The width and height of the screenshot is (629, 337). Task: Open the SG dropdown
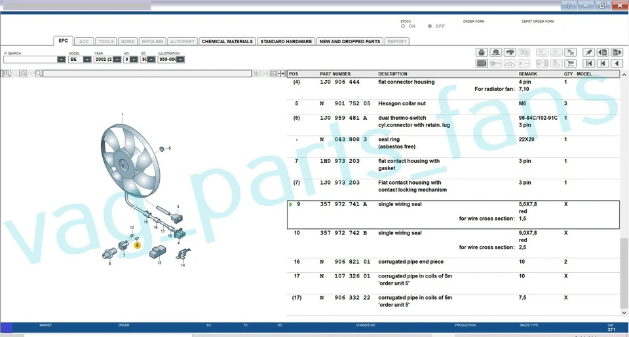(151, 60)
